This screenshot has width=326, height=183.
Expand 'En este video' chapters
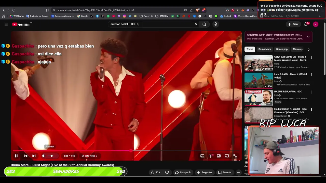tap(89, 156)
